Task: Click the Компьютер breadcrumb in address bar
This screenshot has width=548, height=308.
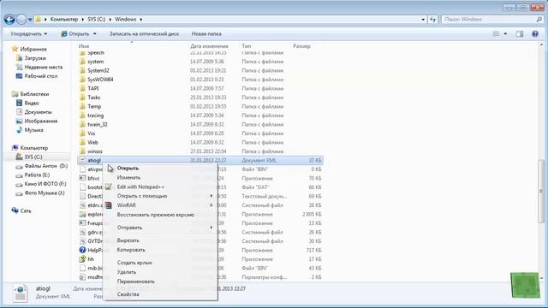Action: click(x=64, y=20)
